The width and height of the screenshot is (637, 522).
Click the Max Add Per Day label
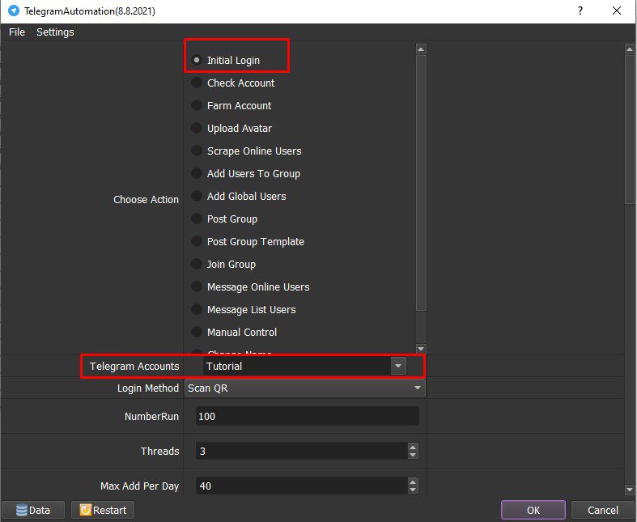140,486
